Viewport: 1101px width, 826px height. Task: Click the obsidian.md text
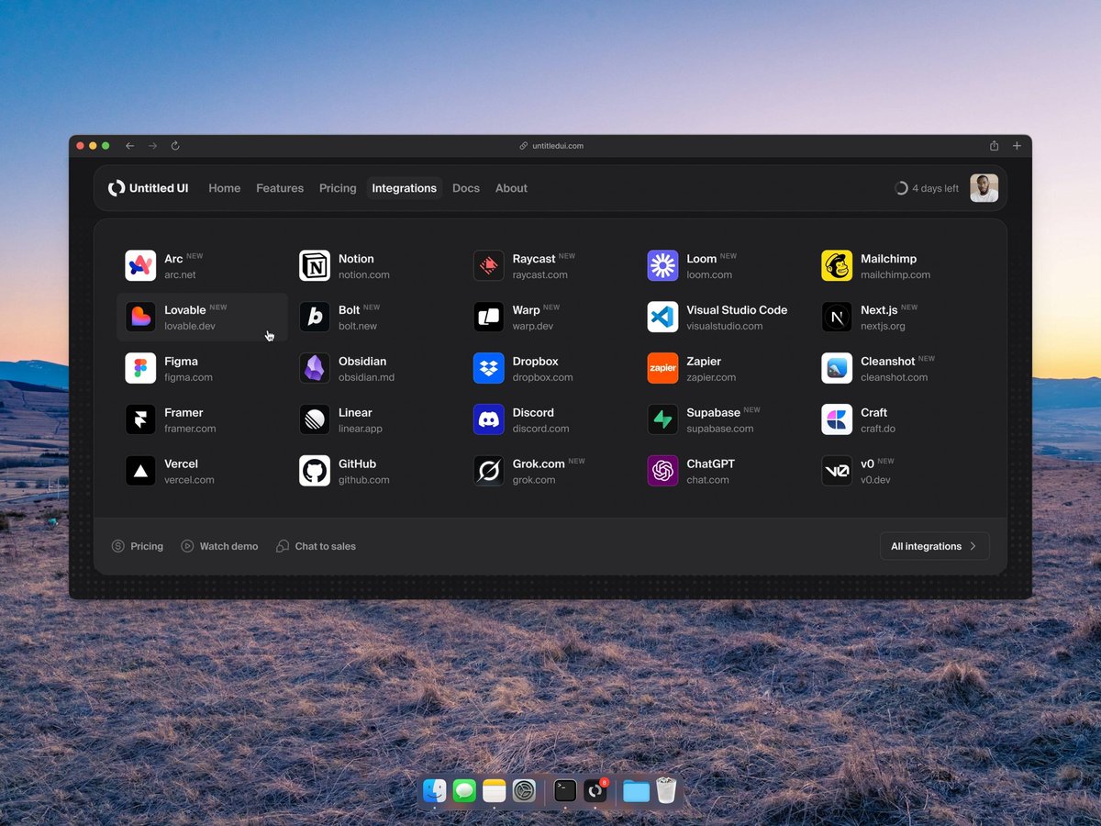[x=366, y=377]
